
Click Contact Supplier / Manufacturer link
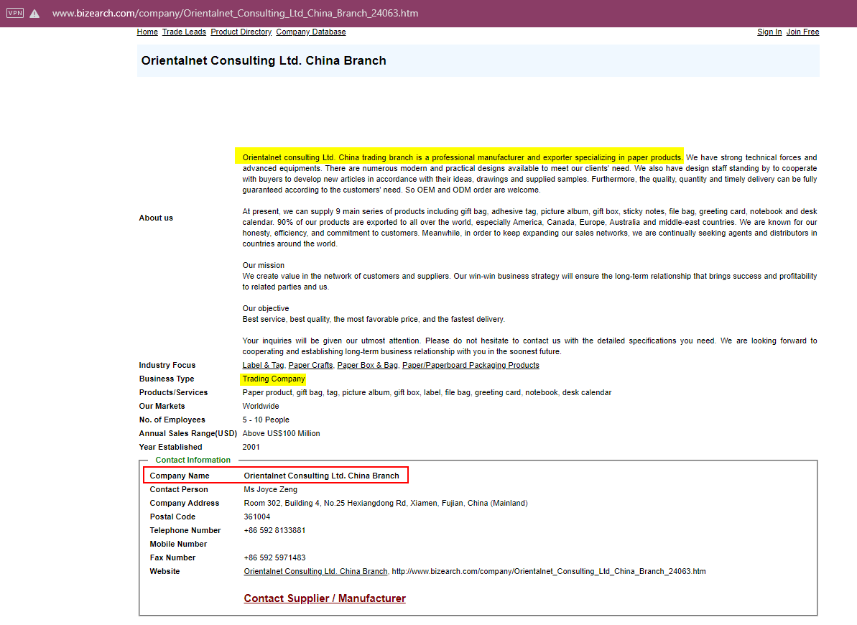coord(325,598)
